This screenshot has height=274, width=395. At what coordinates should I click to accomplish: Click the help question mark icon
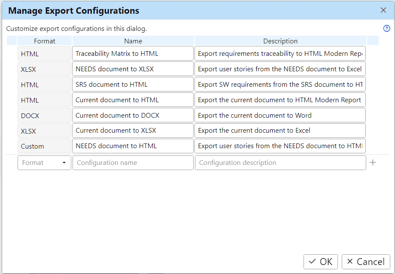pos(386,29)
